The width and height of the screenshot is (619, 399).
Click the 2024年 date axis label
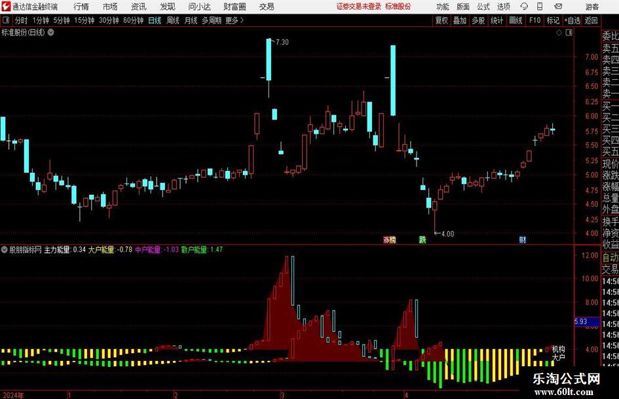click(12, 395)
